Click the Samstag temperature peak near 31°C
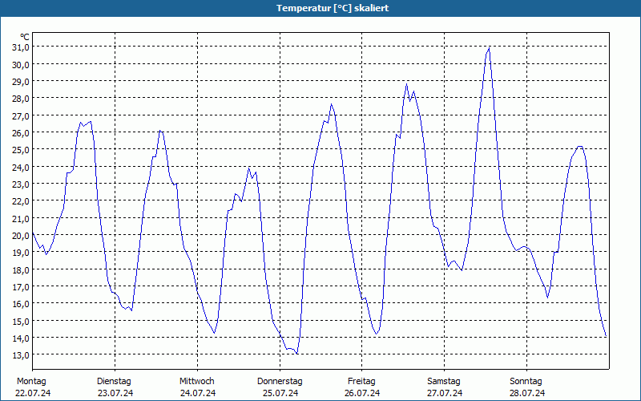The width and height of the screenshot is (641, 401). pos(489,49)
